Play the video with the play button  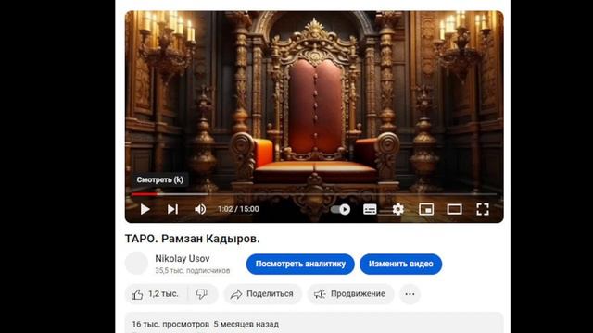click(145, 209)
